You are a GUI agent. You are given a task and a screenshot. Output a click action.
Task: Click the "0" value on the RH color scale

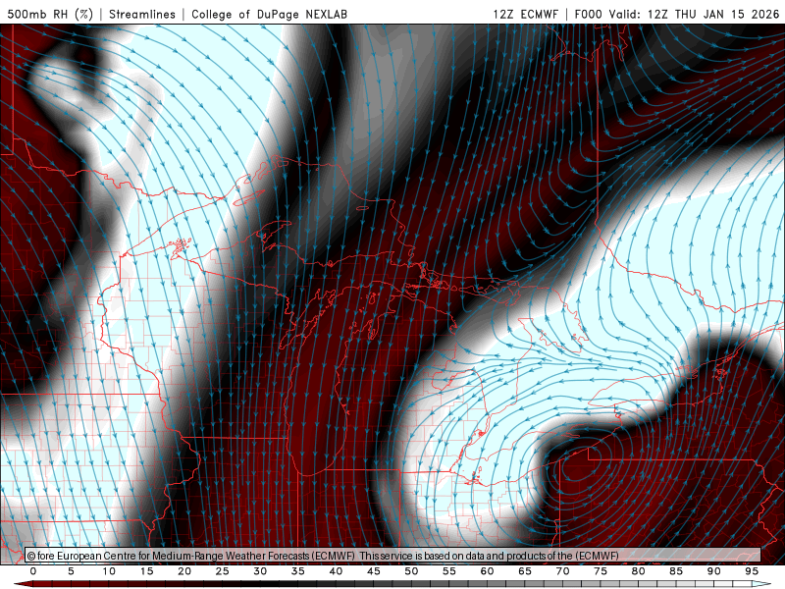point(33,571)
